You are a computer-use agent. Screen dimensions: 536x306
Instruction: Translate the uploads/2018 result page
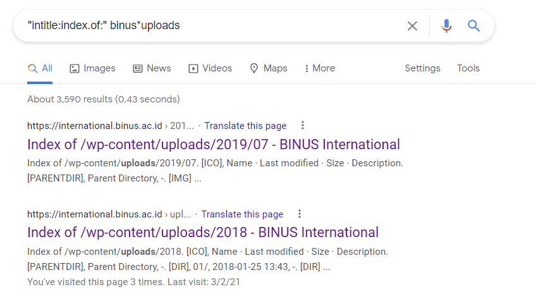coord(242,214)
